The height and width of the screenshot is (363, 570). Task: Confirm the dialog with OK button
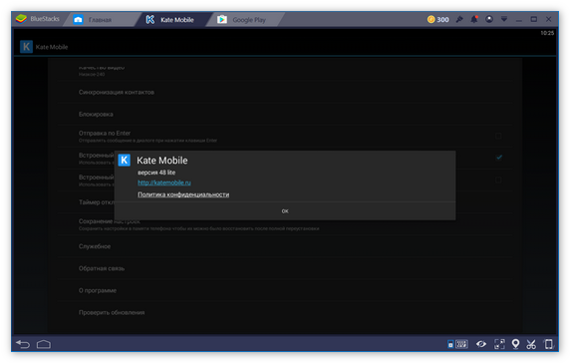click(x=285, y=211)
